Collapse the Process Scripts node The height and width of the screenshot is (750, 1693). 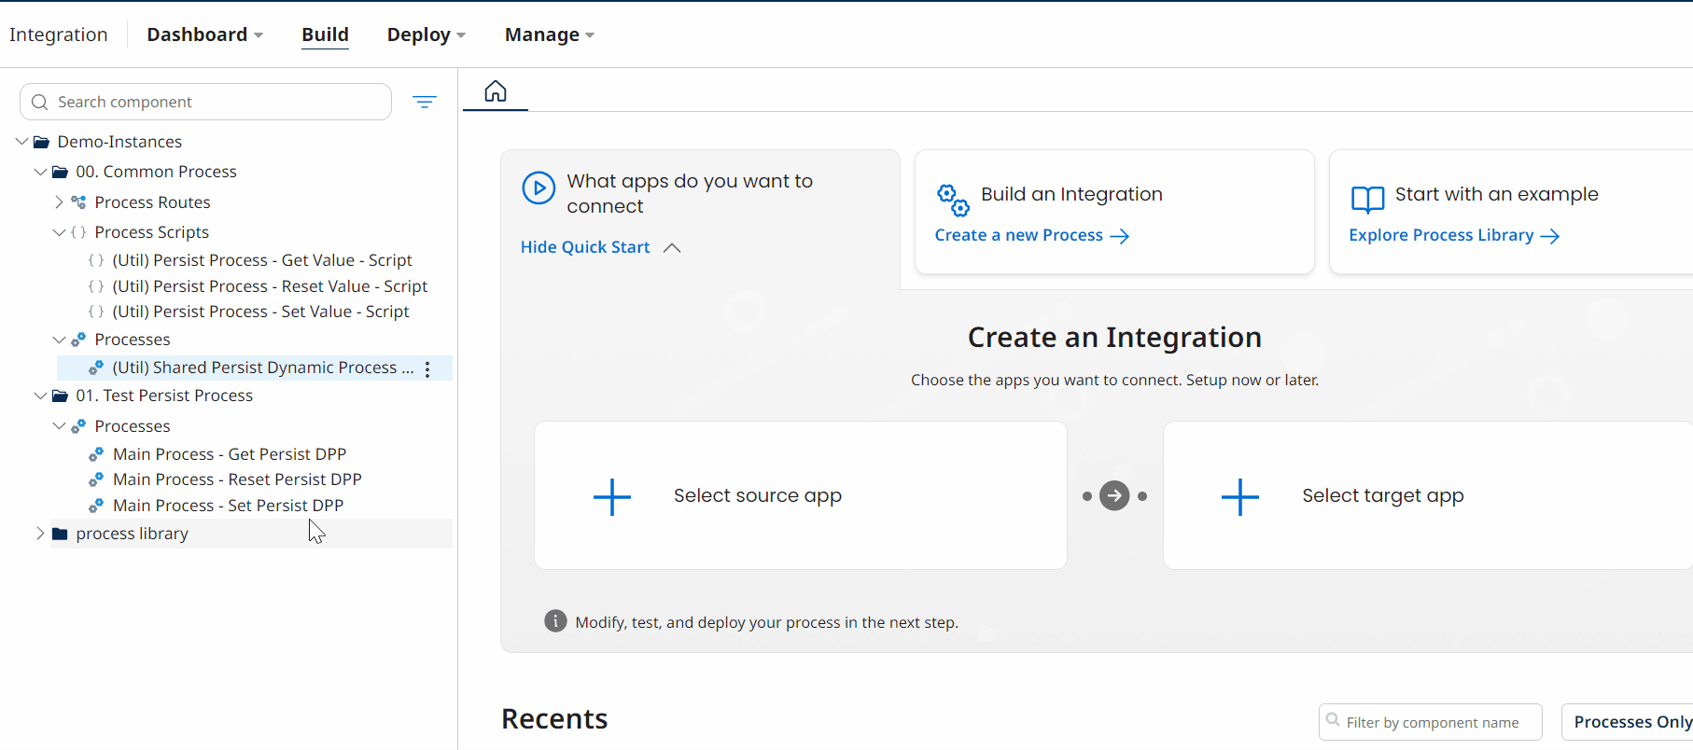pyautogui.click(x=59, y=232)
